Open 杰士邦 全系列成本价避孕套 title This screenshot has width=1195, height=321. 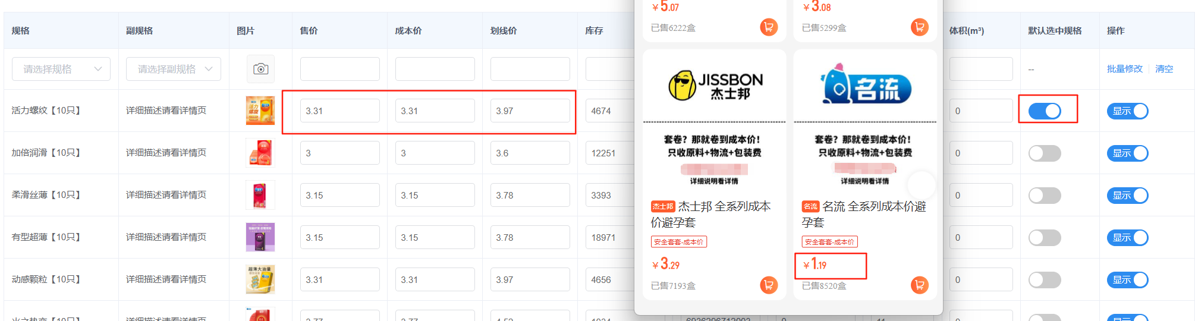click(x=711, y=214)
